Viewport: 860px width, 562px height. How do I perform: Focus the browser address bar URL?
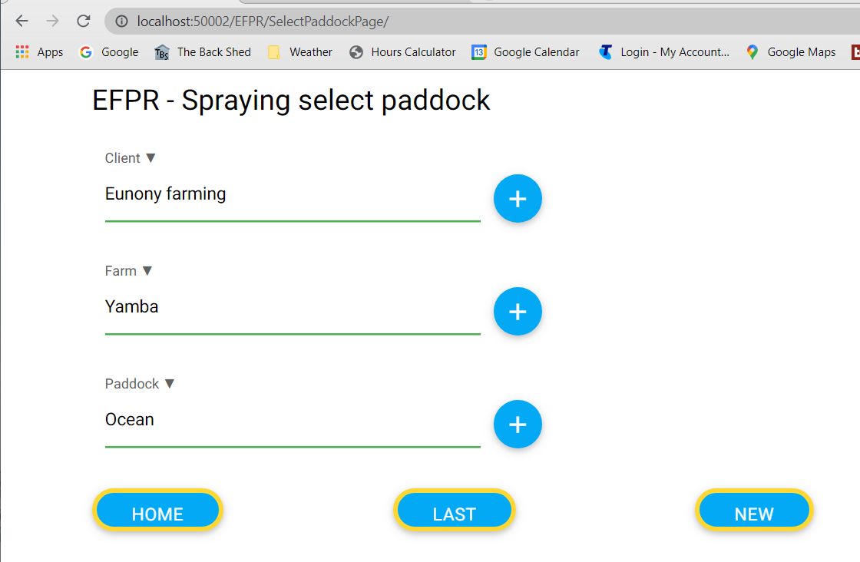tap(307, 21)
